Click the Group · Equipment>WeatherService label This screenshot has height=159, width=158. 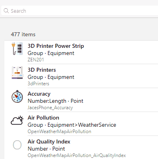[72, 125]
